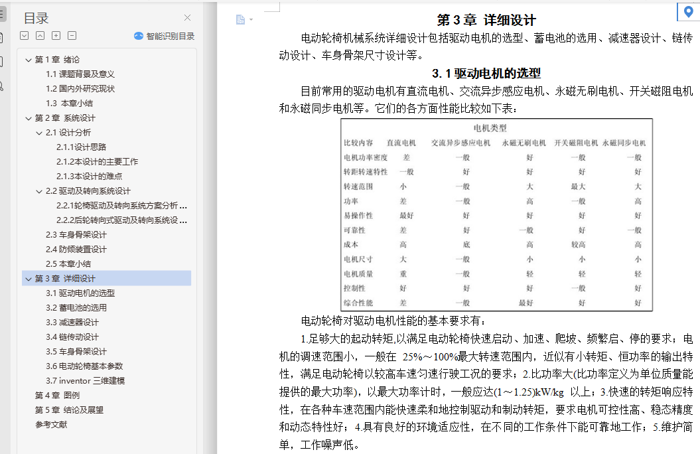Click table header 比较内容
The height and width of the screenshot is (454, 700).
pos(358,143)
